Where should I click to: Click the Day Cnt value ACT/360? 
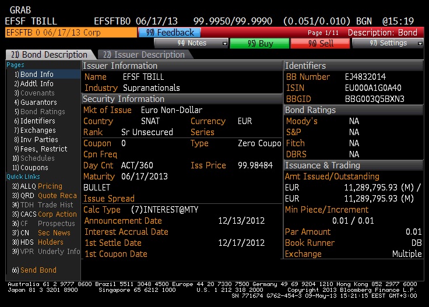tap(137, 165)
